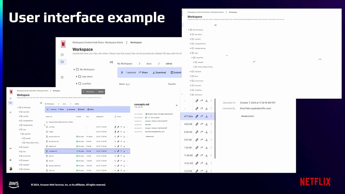Image resolution: width=345 pixels, height=194 pixels.
Task: Click the share arrow in the zoomed 14.52 KB row
Action: pyautogui.click(x=202, y=163)
